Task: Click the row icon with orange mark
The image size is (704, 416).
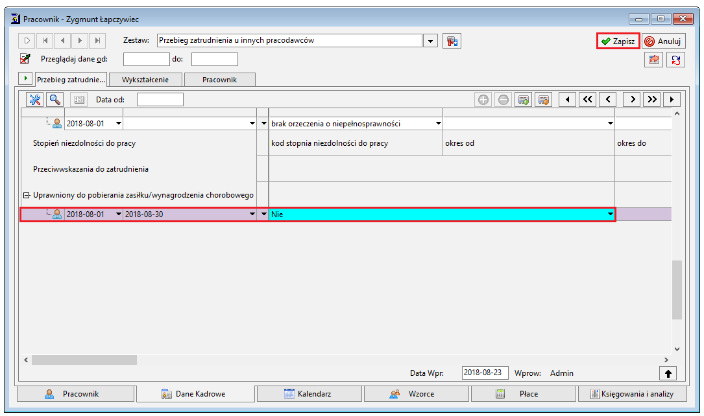Action: click(x=543, y=100)
